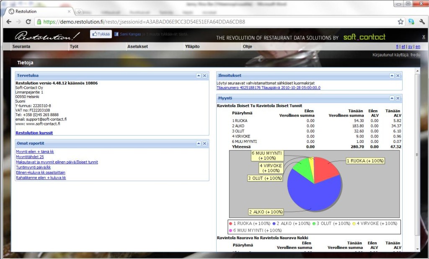Collapse the Myynti panel
Viewport: 429px width, 259px height.
pyautogui.click(x=392, y=98)
